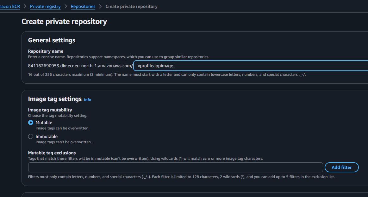Click the partially visible section below Image tag settings

[x=190, y=195]
